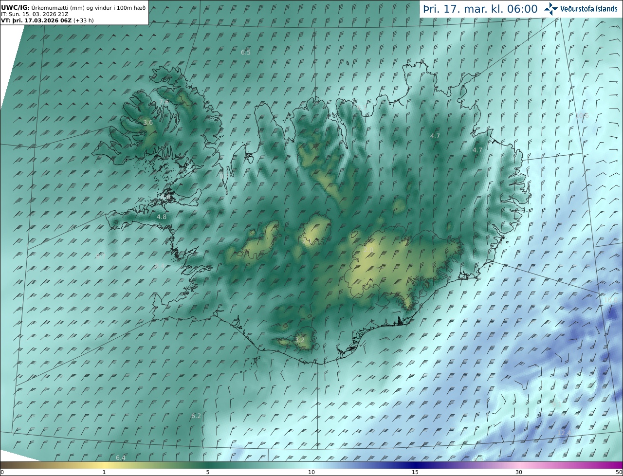The width and height of the screenshot is (623, 476).
Task: Click the 6.5 value label on map
Action: click(x=246, y=52)
